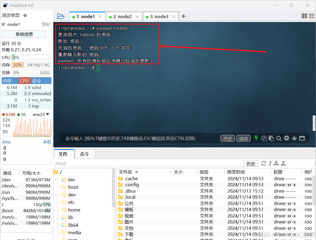This screenshot has width=316, height=240.
Task: Click the 历史 button in command bar
Action: coord(227,139)
